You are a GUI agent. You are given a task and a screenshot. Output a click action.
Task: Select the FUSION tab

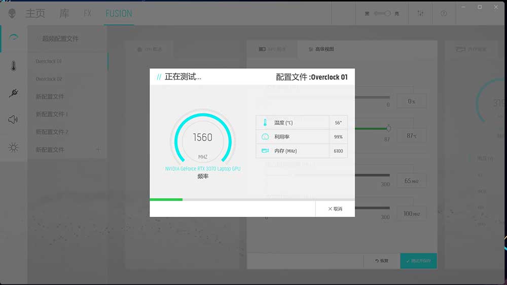click(x=119, y=13)
